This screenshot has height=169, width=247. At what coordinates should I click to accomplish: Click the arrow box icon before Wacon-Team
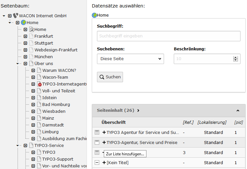click(x=33, y=77)
